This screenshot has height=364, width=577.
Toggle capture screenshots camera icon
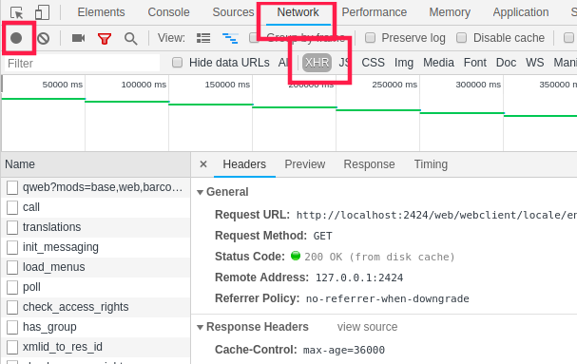pyautogui.click(x=78, y=38)
